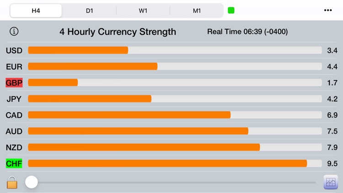
Task: Tap the three-dot more options icon
Action: pyautogui.click(x=328, y=11)
